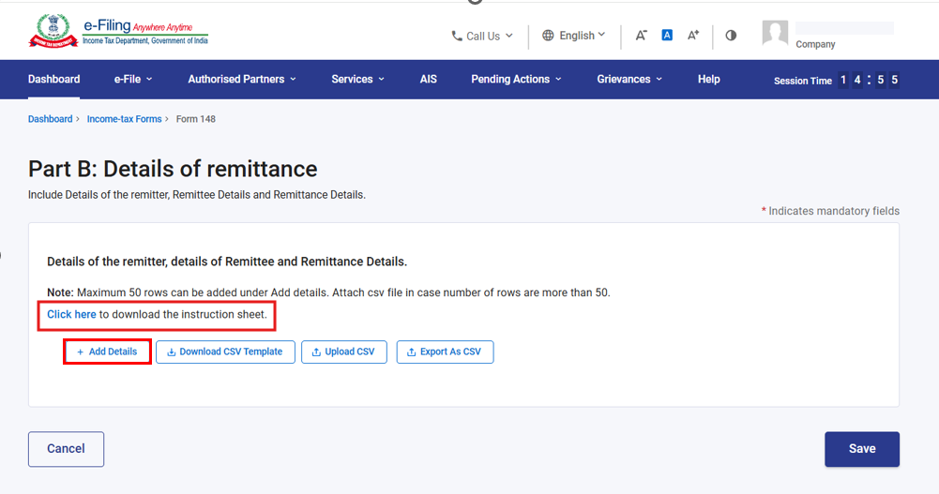939x494 pixels.
Task: Click the user profile avatar
Action: click(x=775, y=33)
